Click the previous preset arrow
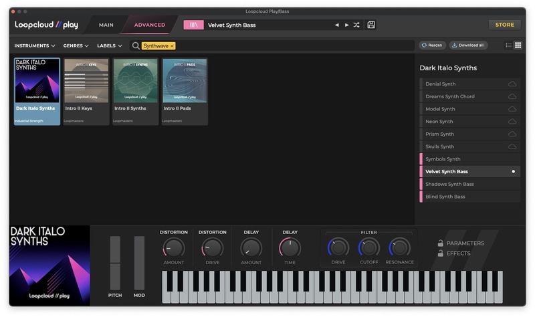 point(337,25)
